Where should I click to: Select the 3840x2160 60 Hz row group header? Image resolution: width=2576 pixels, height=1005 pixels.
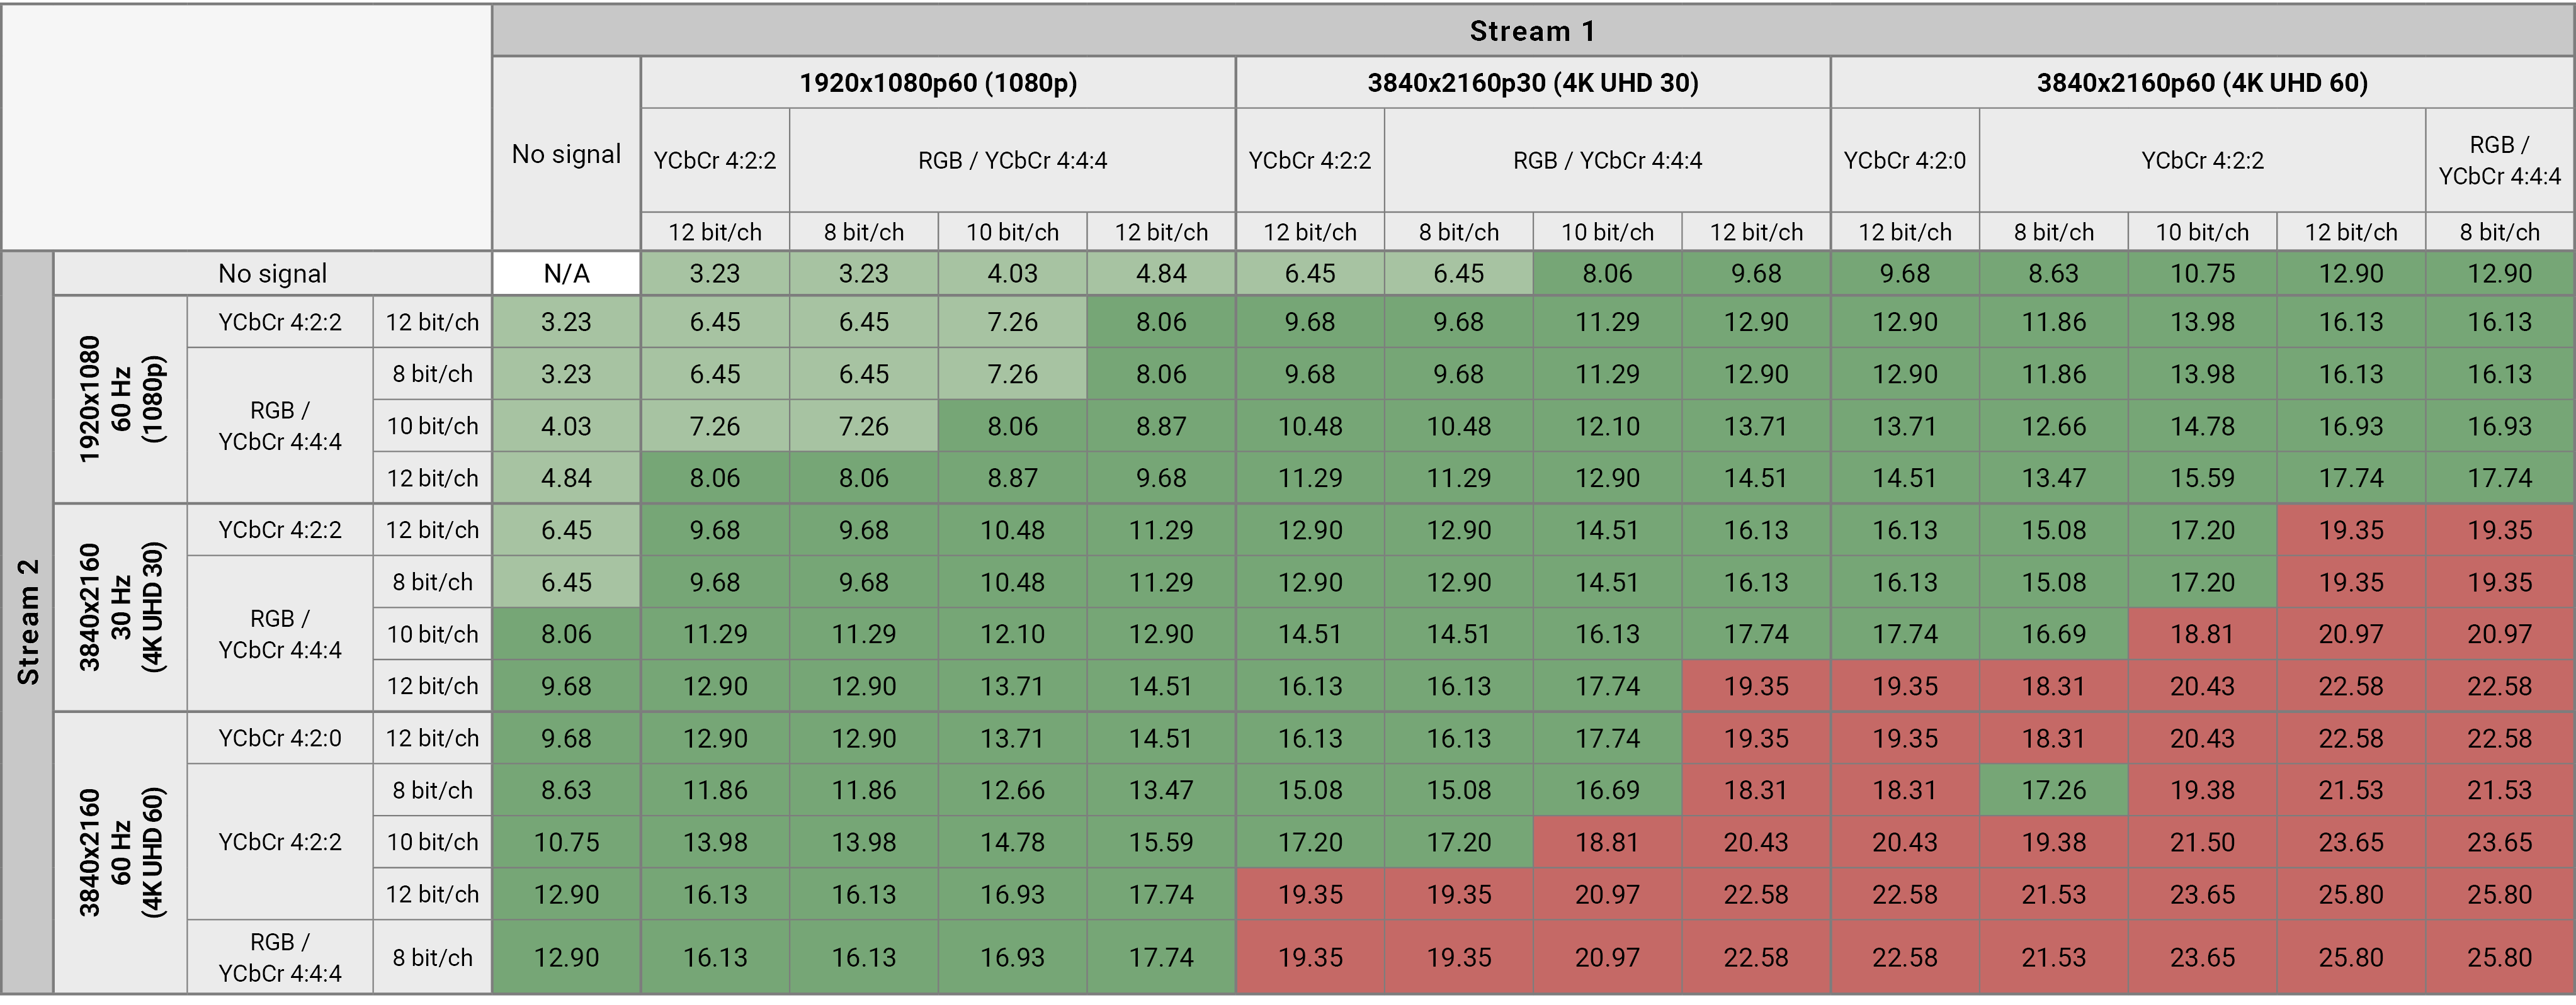[120, 852]
